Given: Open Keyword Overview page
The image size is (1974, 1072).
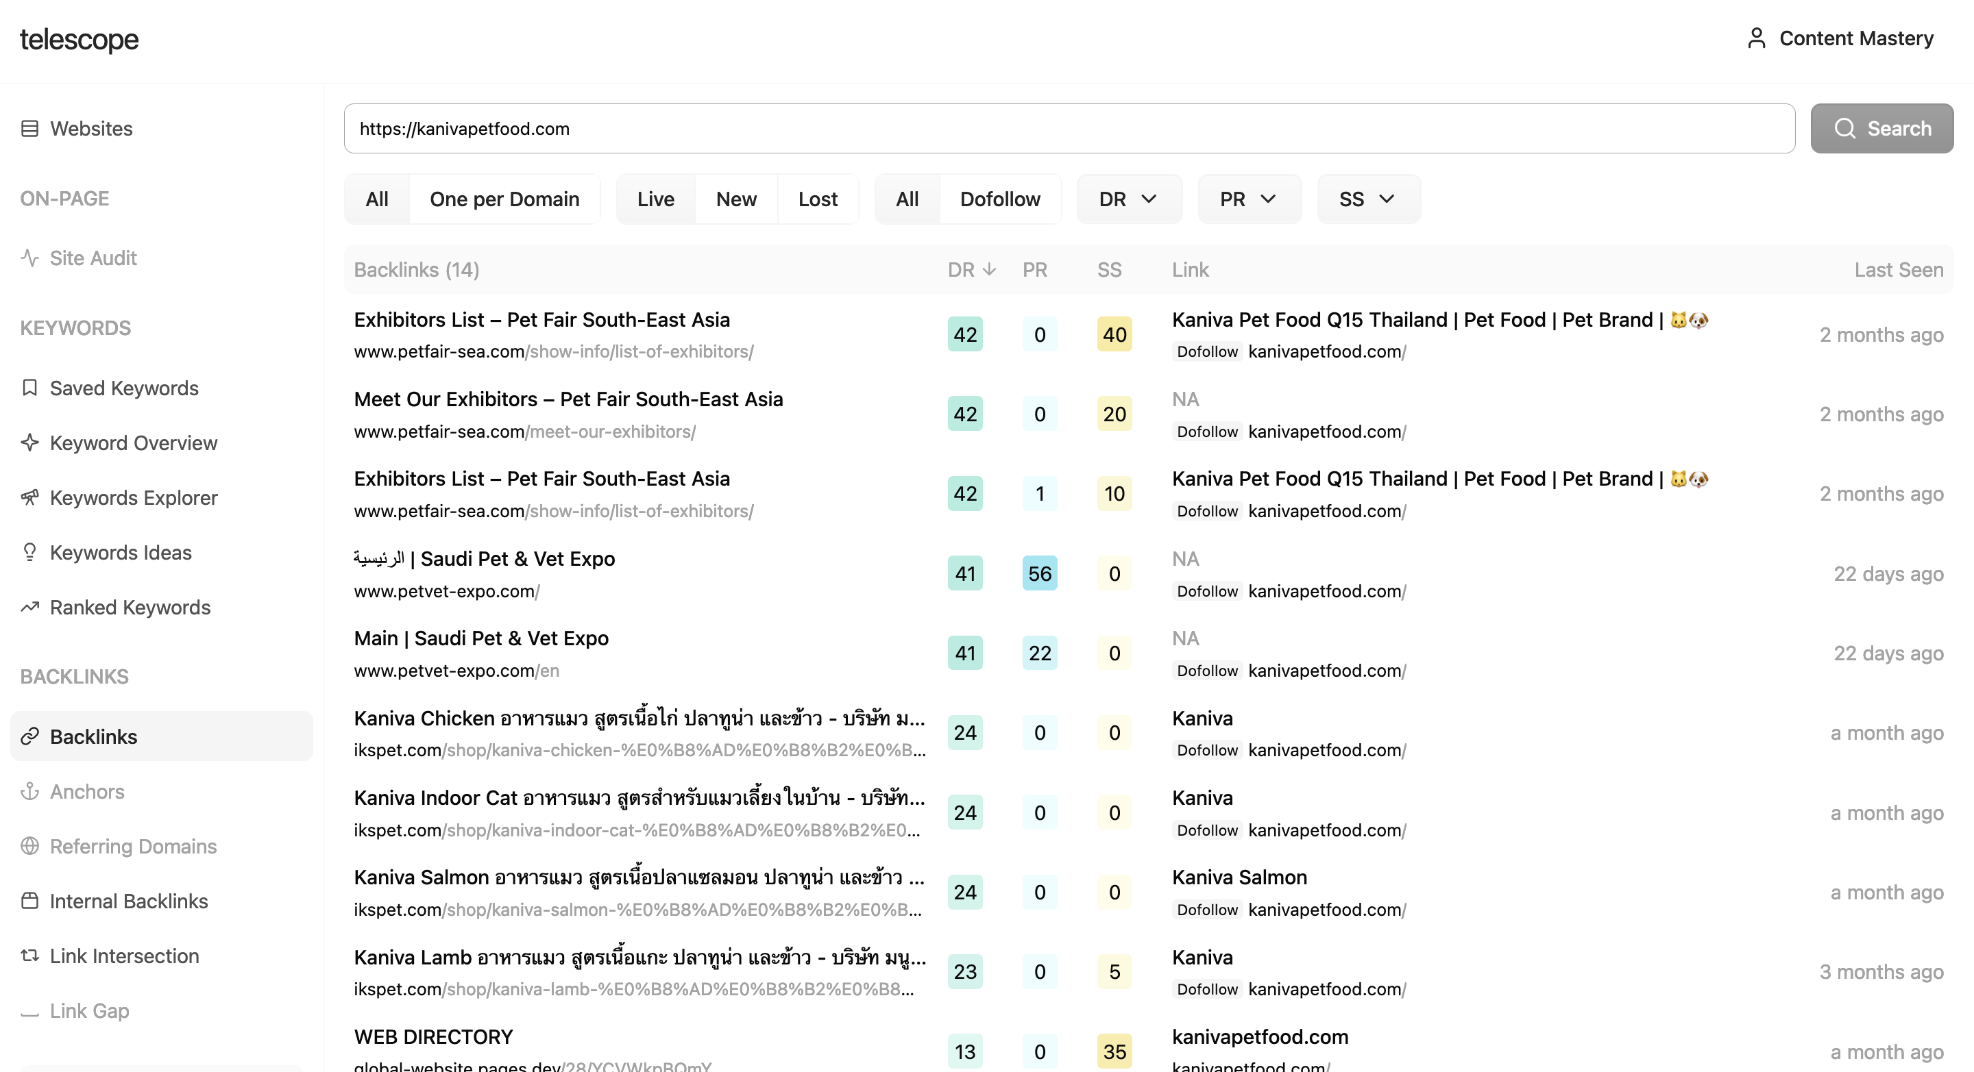Looking at the screenshot, I should (x=134, y=442).
